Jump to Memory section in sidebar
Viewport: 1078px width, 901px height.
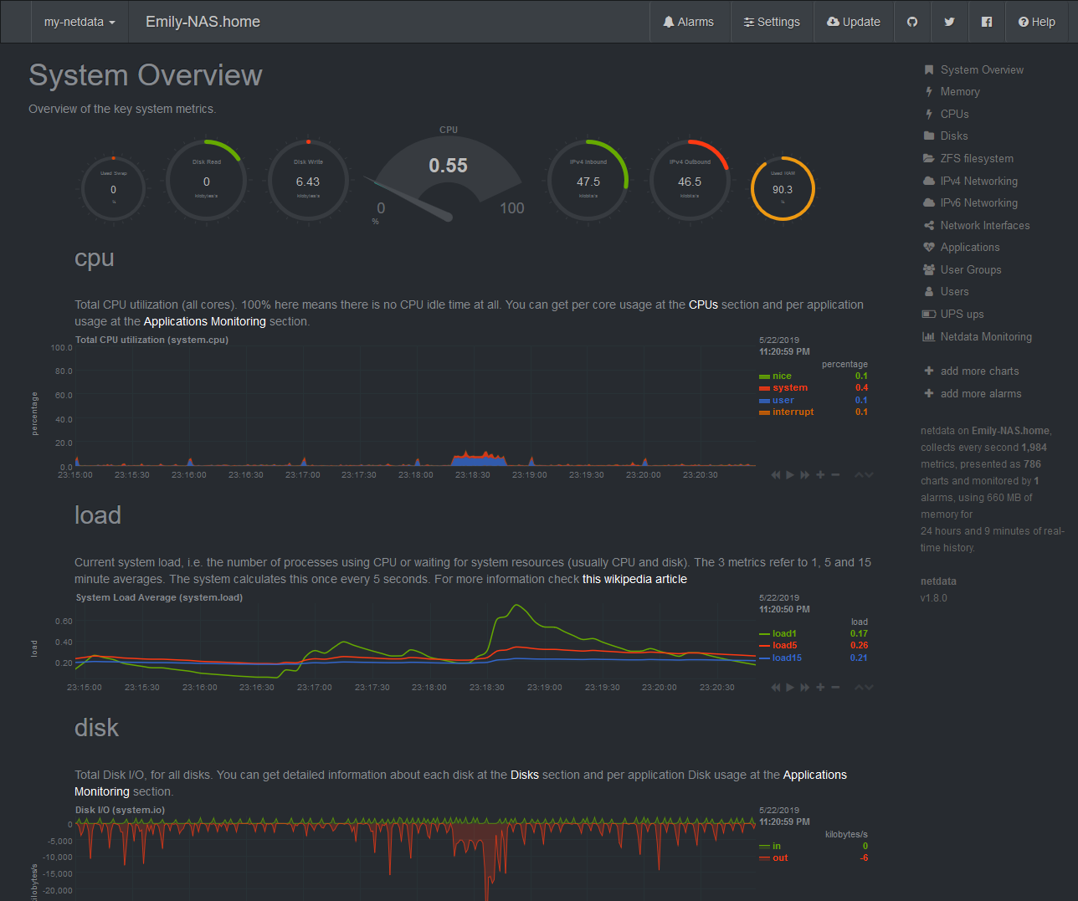pyautogui.click(x=960, y=92)
